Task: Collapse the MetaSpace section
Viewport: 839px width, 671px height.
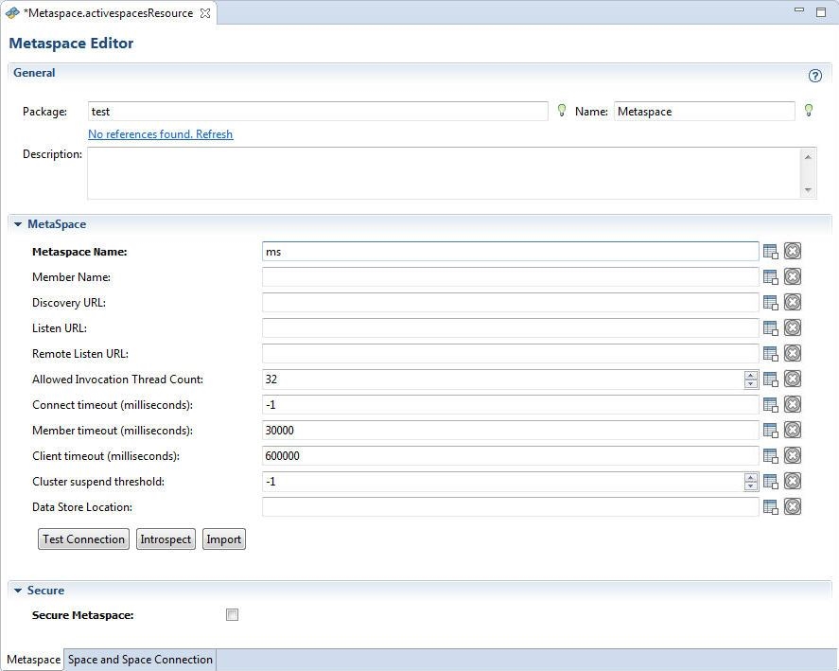Action: pyautogui.click(x=18, y=224)
